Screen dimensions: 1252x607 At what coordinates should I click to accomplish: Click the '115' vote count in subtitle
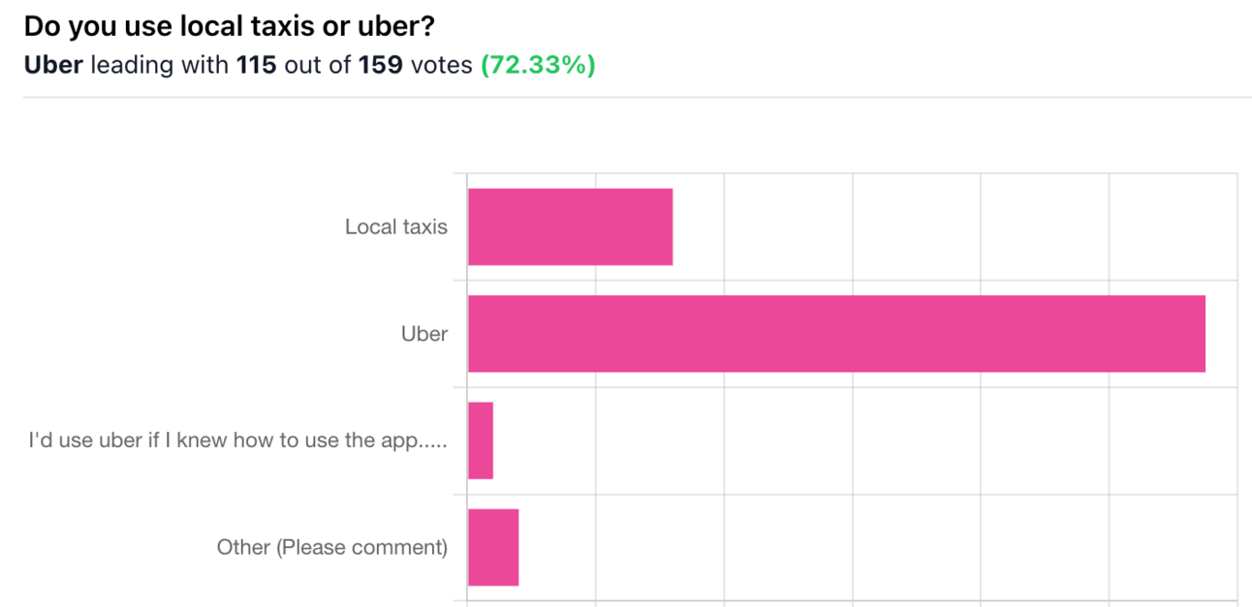pyautogui.click(x=257, y=66)
